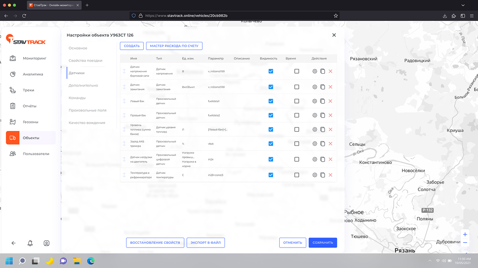Viewport: 478px width, 268px height.
Task: Enable Время checkbox for Левый бак
Action: click(x=297, y=101)
